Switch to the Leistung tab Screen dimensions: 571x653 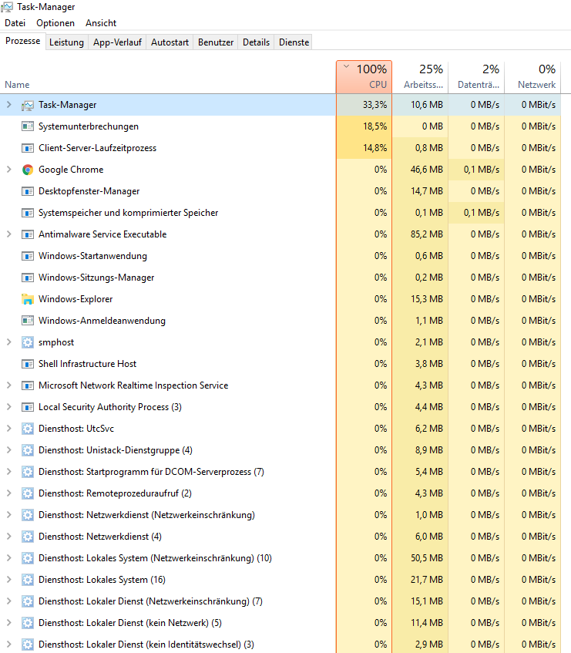(x=66, y=42)
